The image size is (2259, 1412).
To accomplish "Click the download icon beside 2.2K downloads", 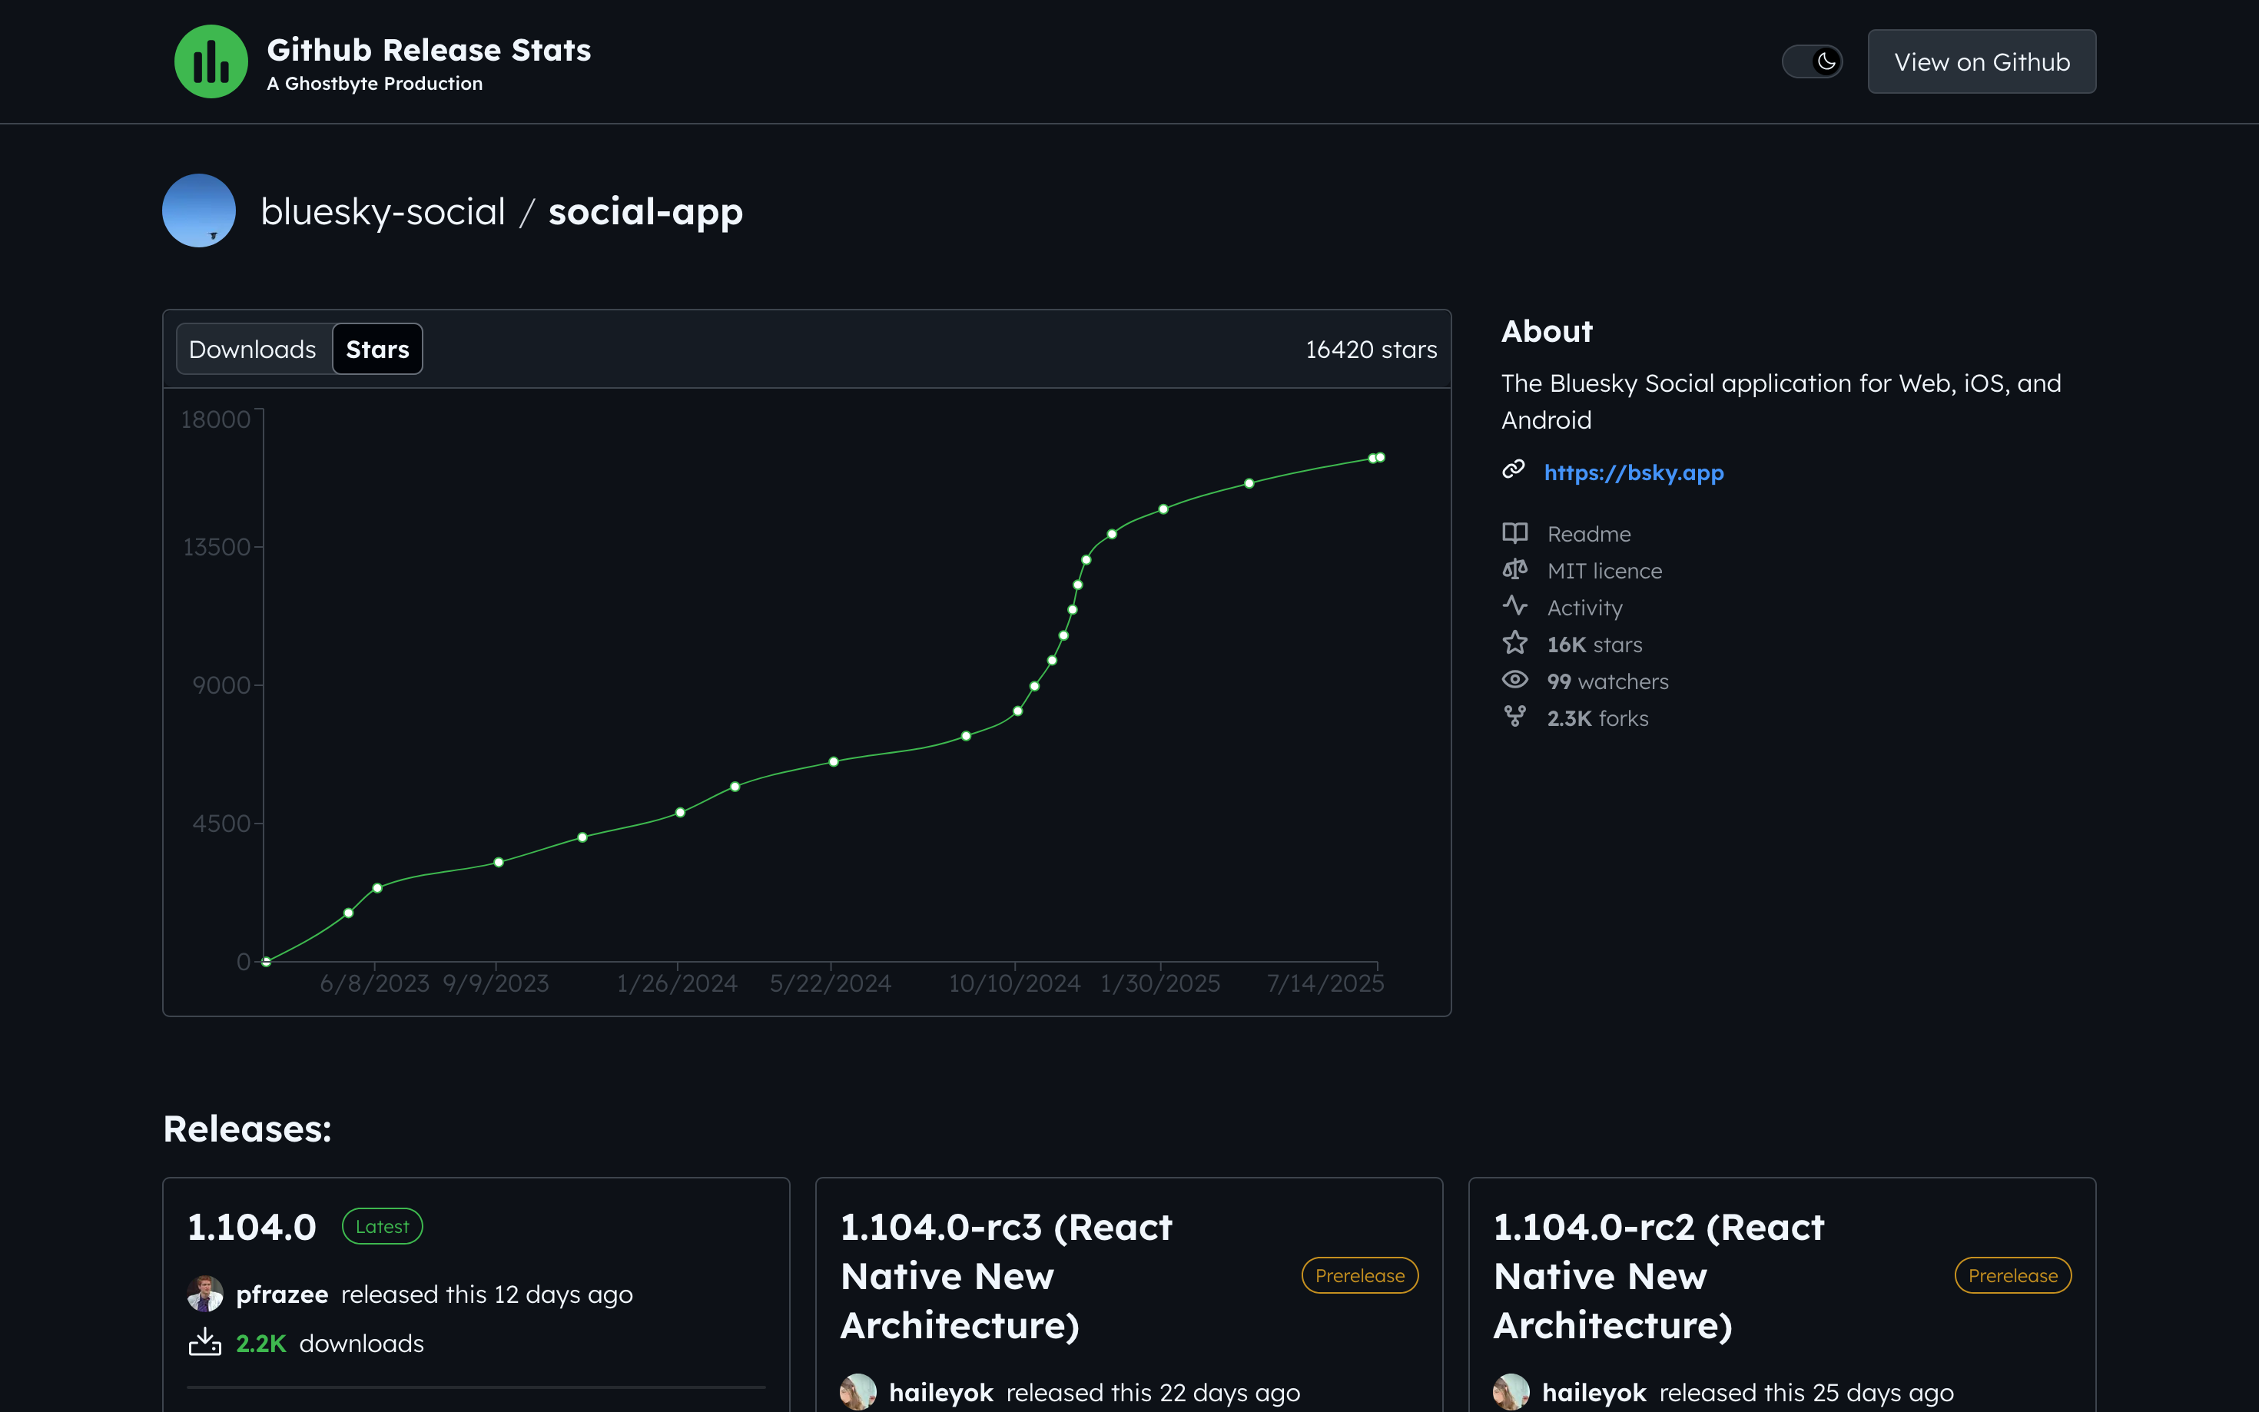I will (x=204, y=1343).
